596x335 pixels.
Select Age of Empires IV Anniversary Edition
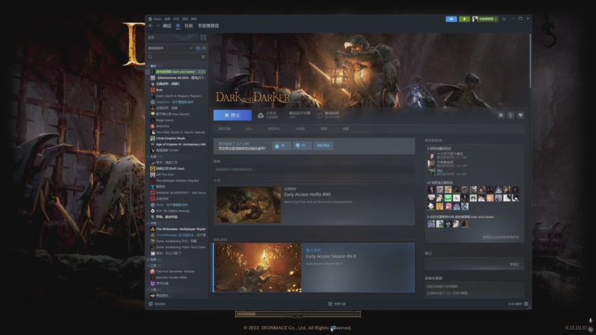click(177, 144)
